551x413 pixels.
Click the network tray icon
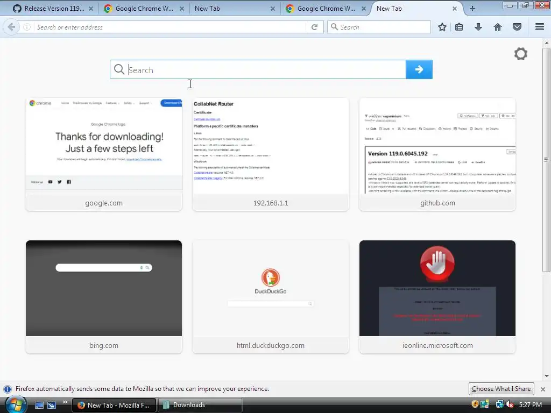(499, 404)
